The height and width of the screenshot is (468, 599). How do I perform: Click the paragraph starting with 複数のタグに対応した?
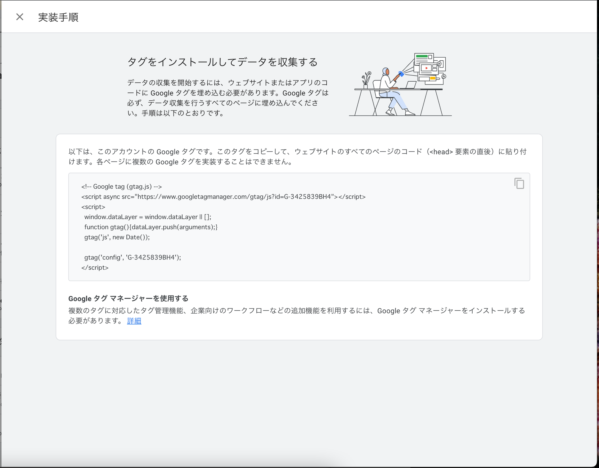(297, 316)
